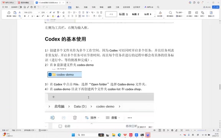This screenshot has height=138, width=221.
Task: Expand the styles gallery arrow
Action: 155,16
